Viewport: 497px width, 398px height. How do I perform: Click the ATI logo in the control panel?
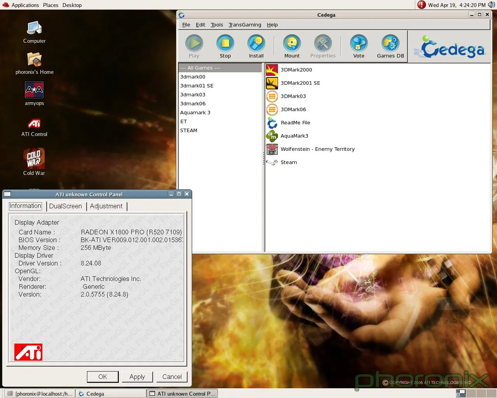(x=28, y=352)
